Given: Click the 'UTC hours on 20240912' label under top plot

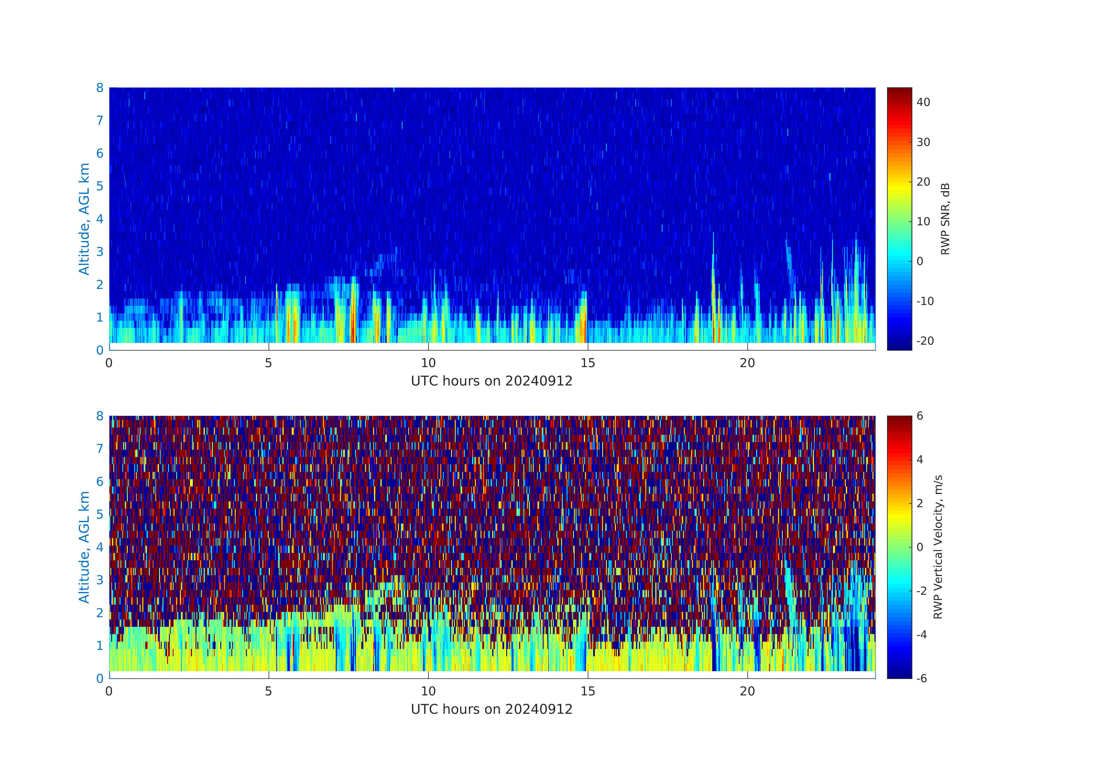Looking at the screenshot, I should coord(492,381).
